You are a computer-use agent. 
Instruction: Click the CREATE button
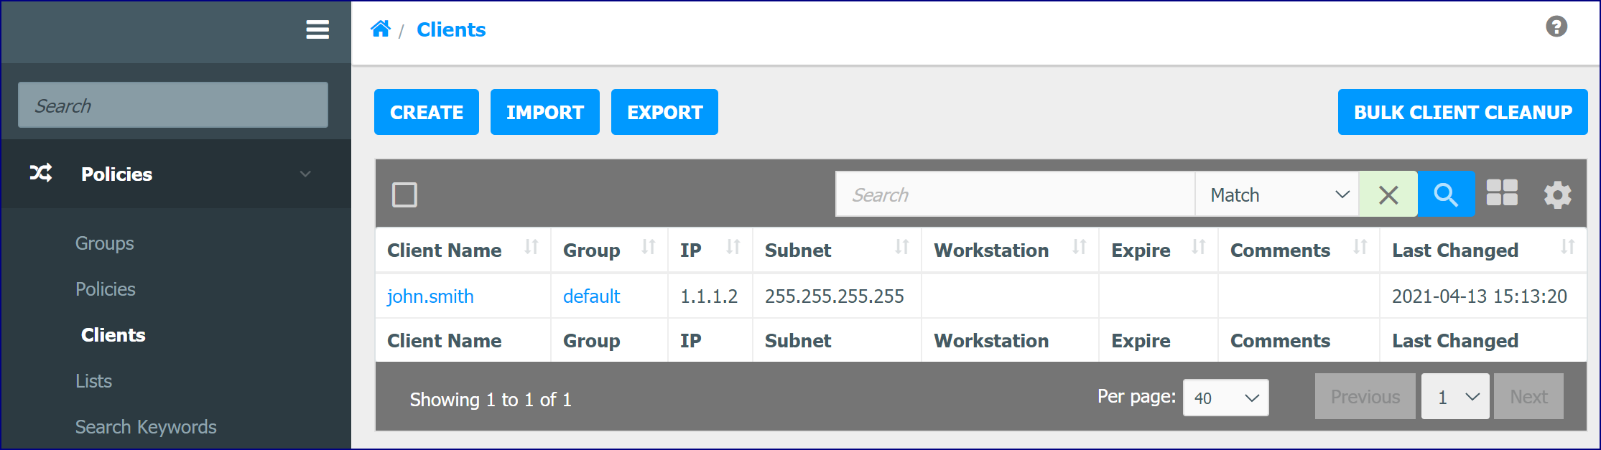pos(427,112)
